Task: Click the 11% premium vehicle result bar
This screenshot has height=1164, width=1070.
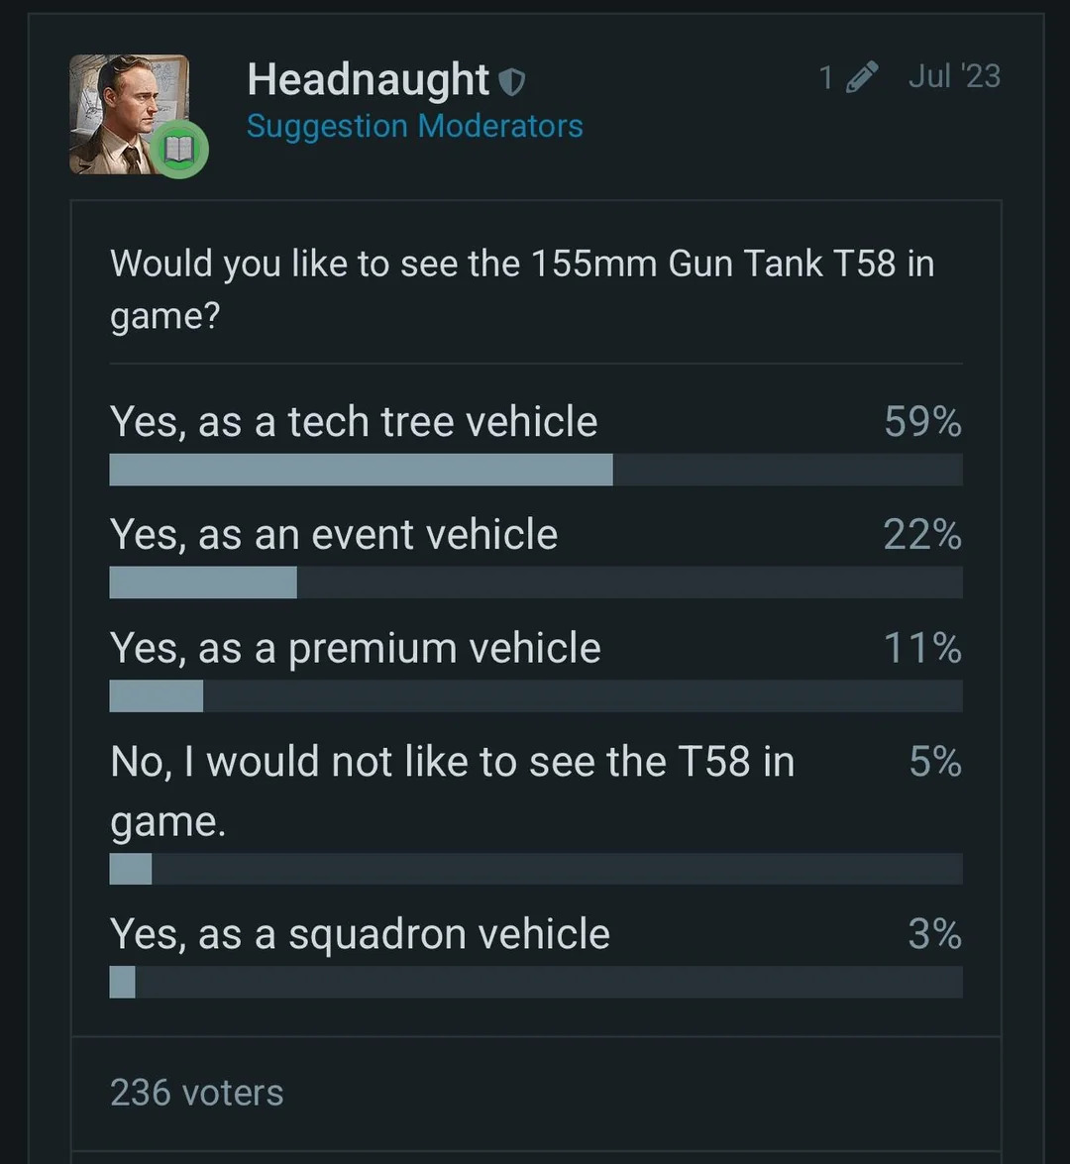Action: (535, 696)
